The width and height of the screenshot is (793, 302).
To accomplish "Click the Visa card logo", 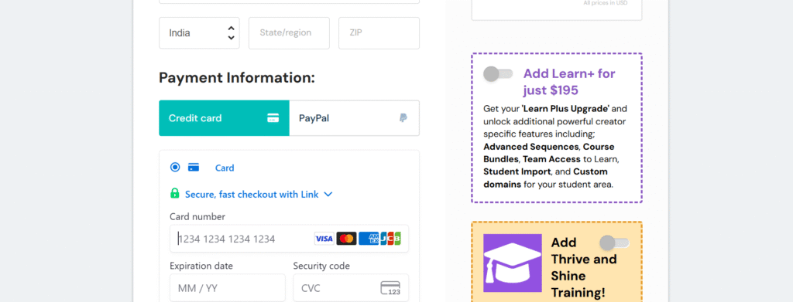I will tap(324, 239).
